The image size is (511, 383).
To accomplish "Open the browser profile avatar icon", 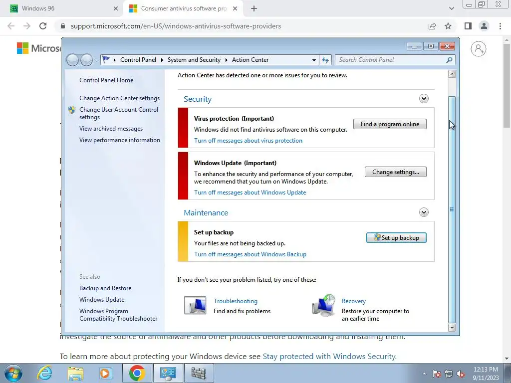I will [x=484, y=26].
